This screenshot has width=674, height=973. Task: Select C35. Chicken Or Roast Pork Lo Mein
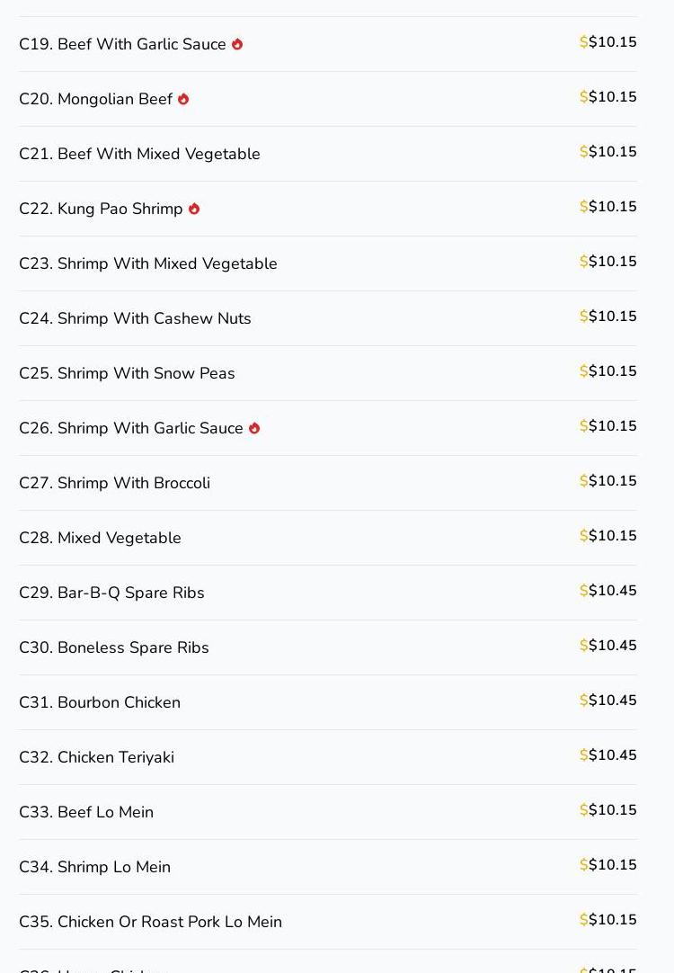(x=150, y=922)
